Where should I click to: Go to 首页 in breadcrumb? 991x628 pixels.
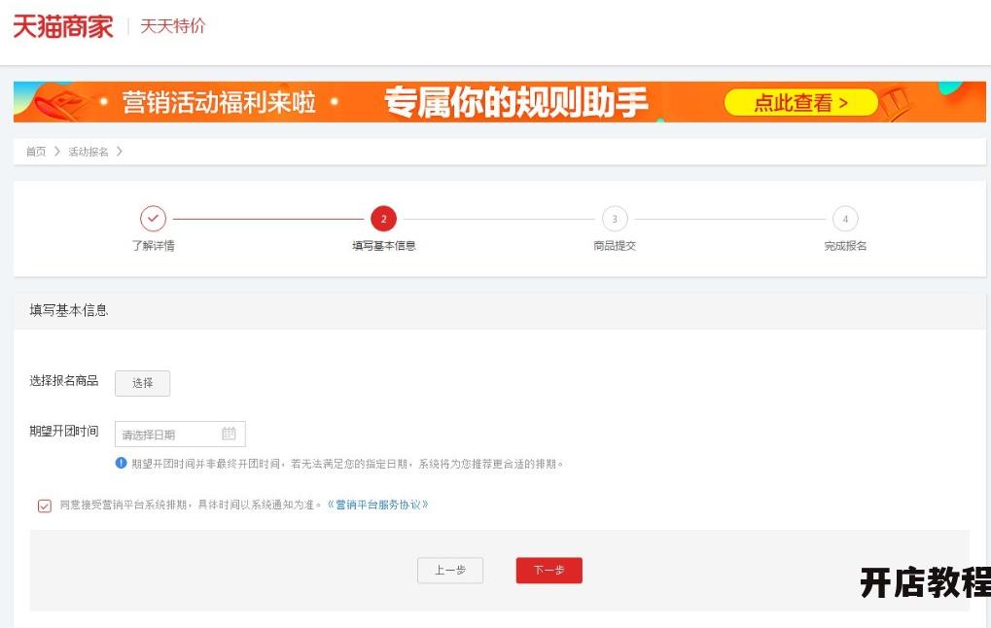pos(36,152)
